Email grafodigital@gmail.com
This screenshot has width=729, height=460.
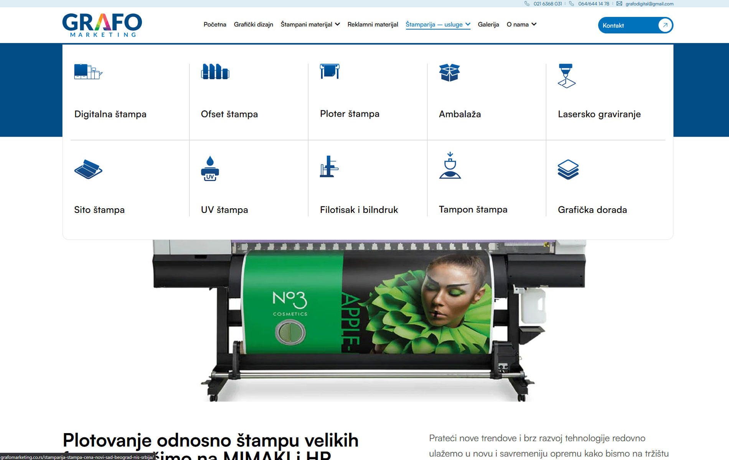tap(649, 4)
